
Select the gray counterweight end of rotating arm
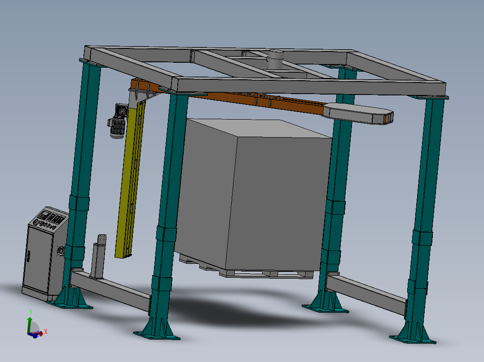358,113
